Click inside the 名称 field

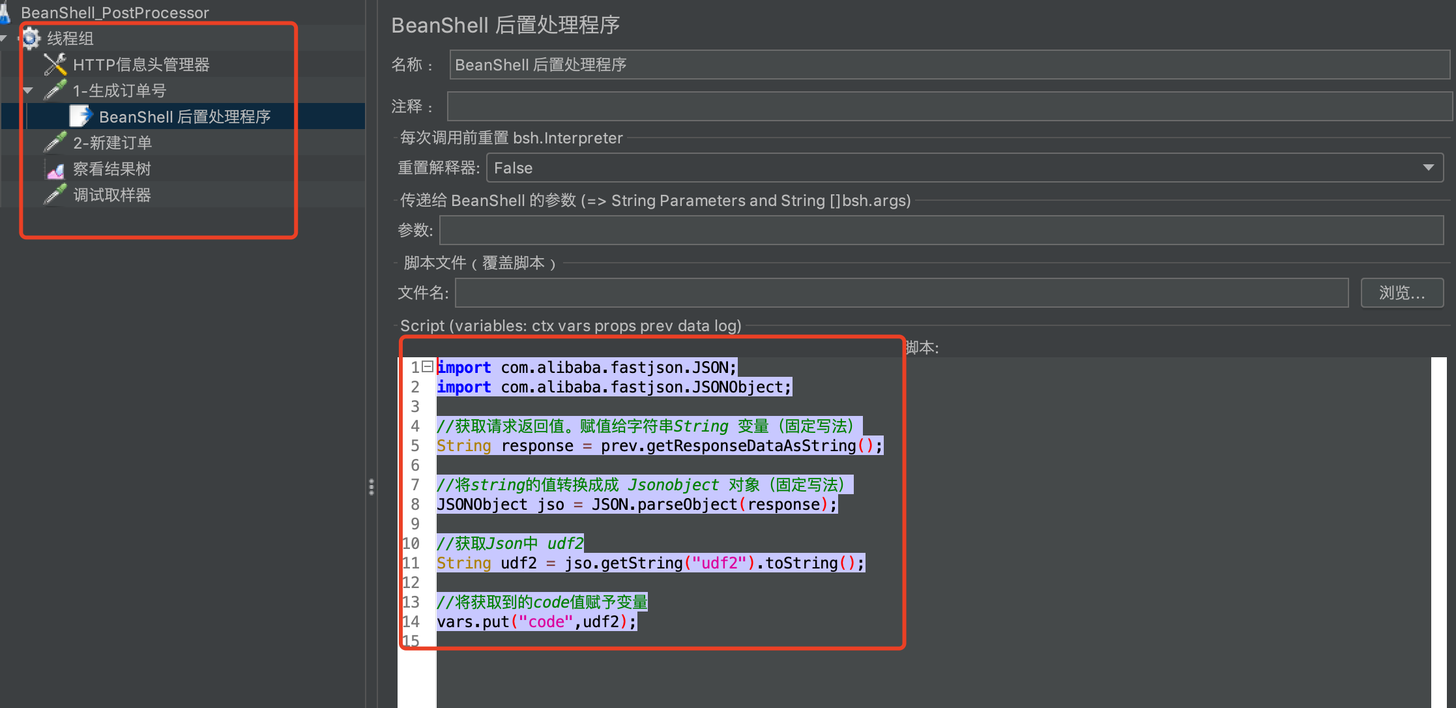(782, 65)
